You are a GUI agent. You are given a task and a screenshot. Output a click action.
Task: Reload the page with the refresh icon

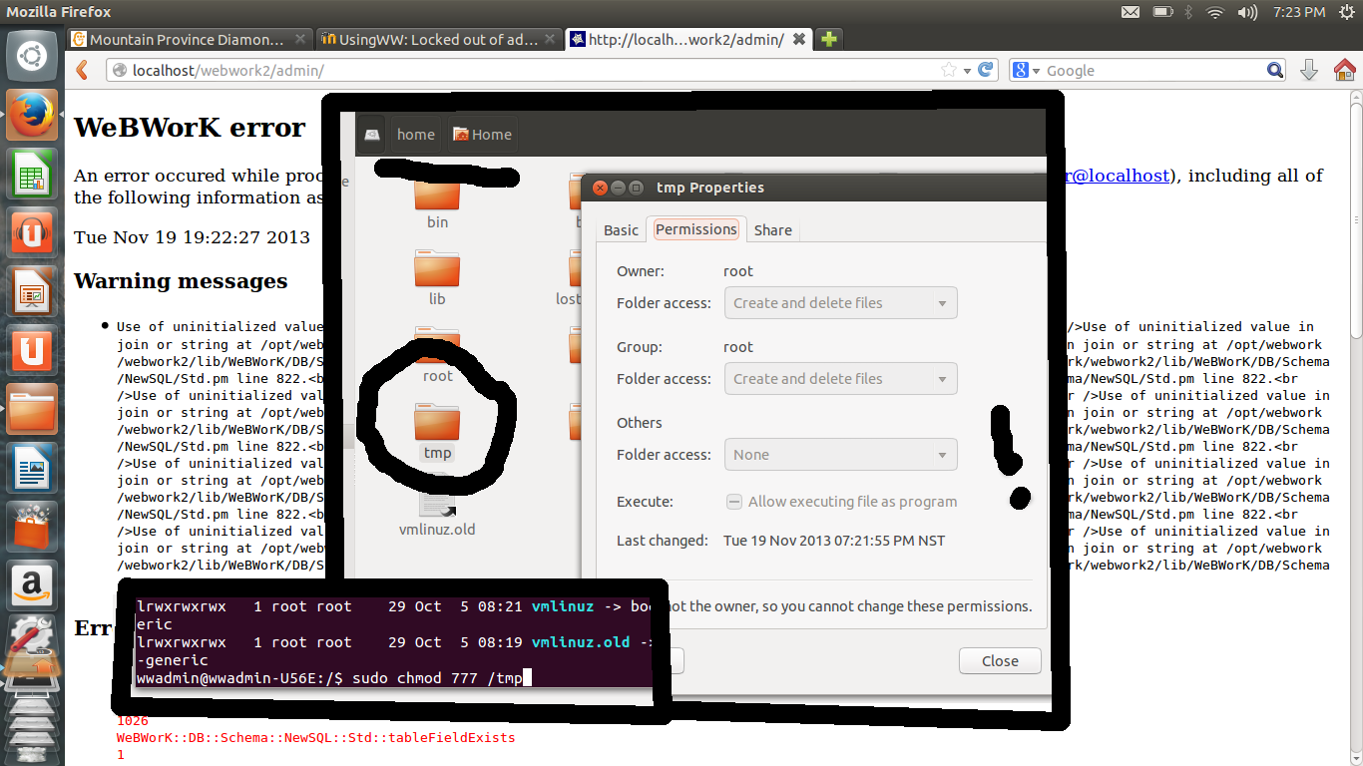[x=986, y=70]
